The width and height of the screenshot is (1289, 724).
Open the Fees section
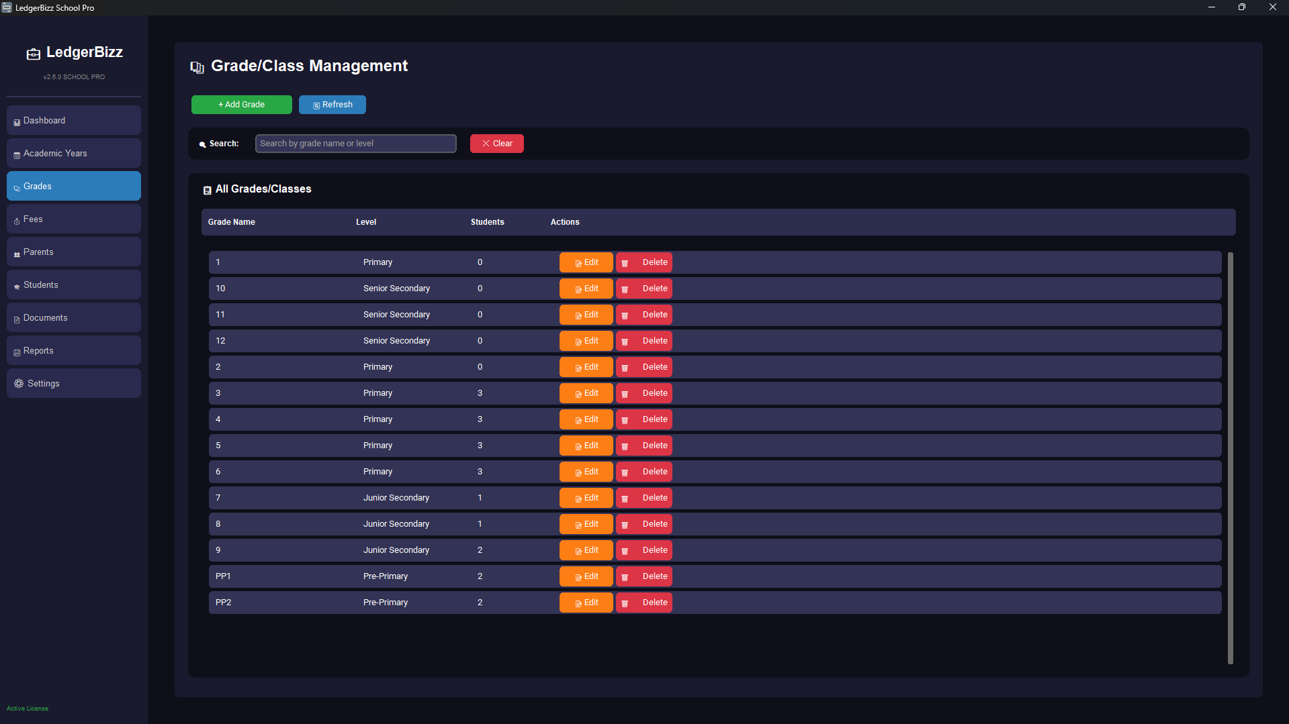[x=74, y=219]
